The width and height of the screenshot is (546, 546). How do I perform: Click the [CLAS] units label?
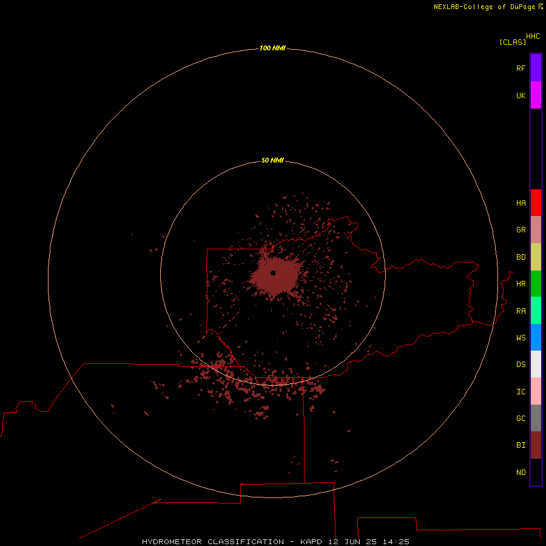(512, 42)
